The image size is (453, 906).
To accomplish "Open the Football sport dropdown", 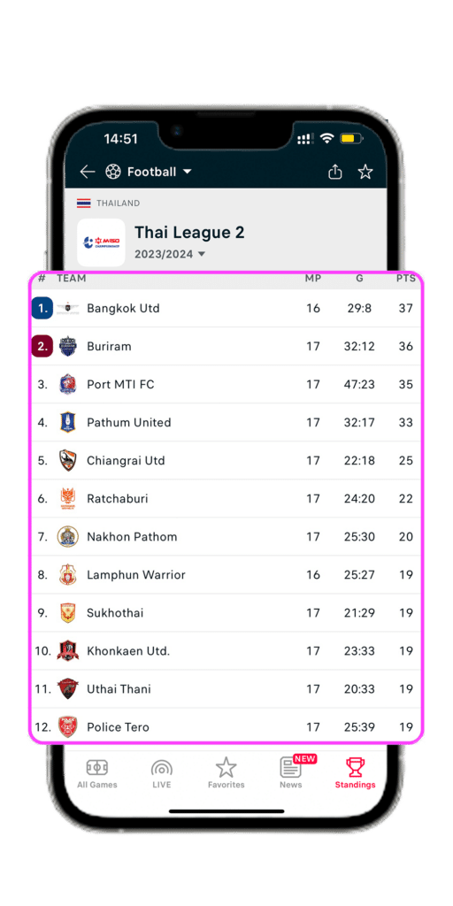I will point(149,172).
